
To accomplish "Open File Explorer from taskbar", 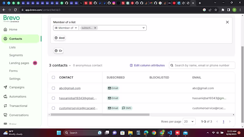I will click(x=131, y=133).
